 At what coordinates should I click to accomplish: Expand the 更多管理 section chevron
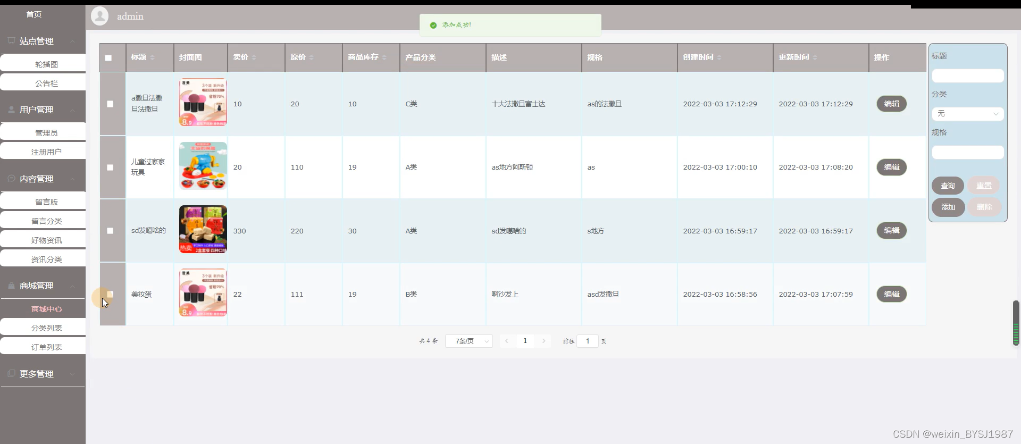coord(72,374)
